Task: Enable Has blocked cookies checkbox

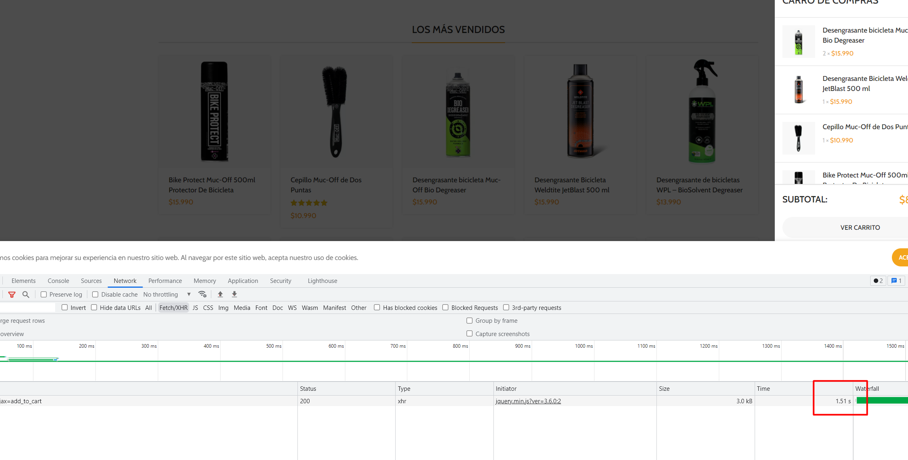Action: pos(377,307)
